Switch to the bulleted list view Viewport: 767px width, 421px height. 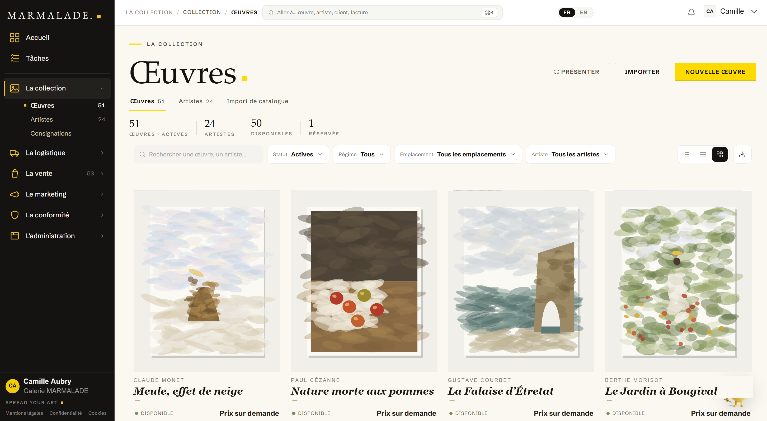[x=686, y=154]
